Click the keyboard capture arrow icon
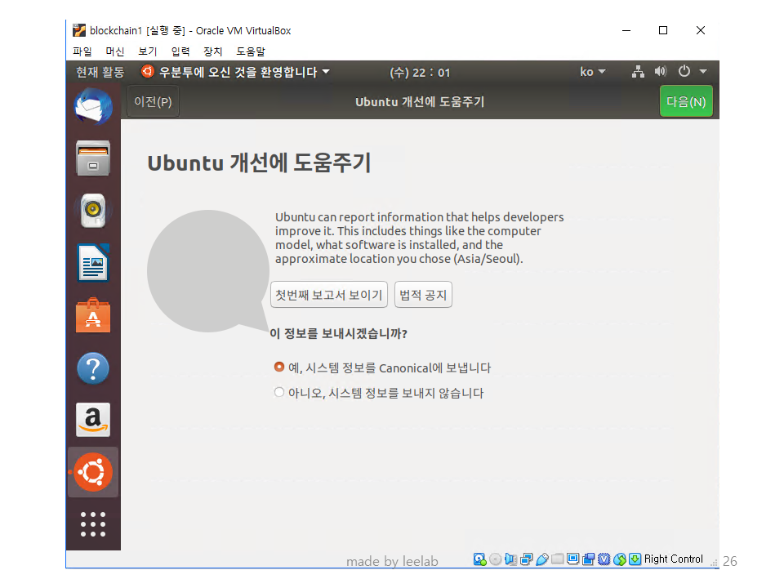784x588 pixels. 635,559
